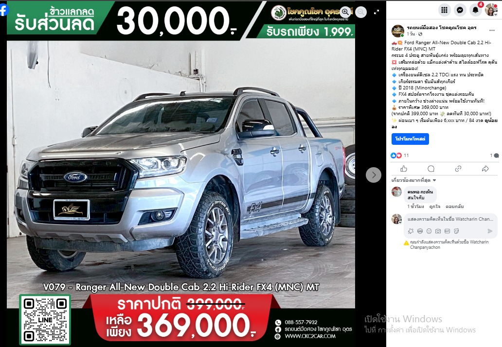502x347 pixels.
Task: Click the blue โปรโมทโพสต์ button
Action: click(410, 139)
